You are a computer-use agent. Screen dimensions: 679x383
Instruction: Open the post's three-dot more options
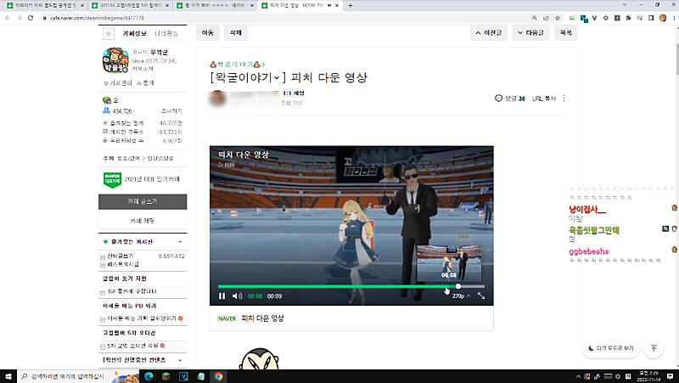[564, 99]
